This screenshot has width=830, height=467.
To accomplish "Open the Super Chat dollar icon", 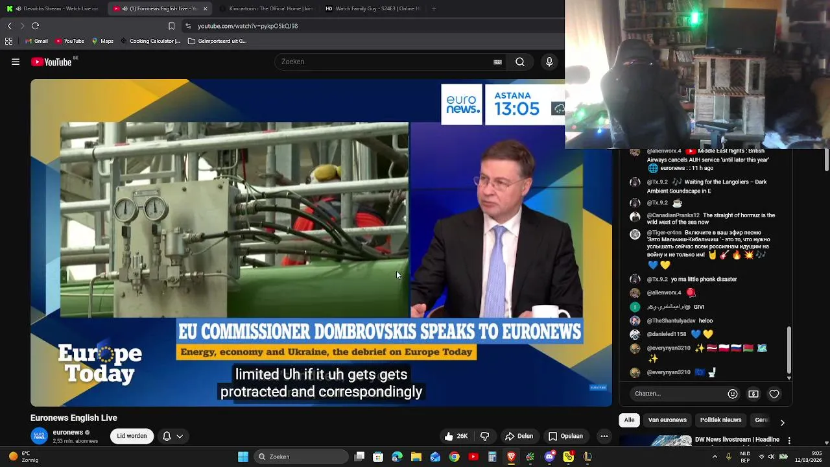I will click(x=753, y=394).
